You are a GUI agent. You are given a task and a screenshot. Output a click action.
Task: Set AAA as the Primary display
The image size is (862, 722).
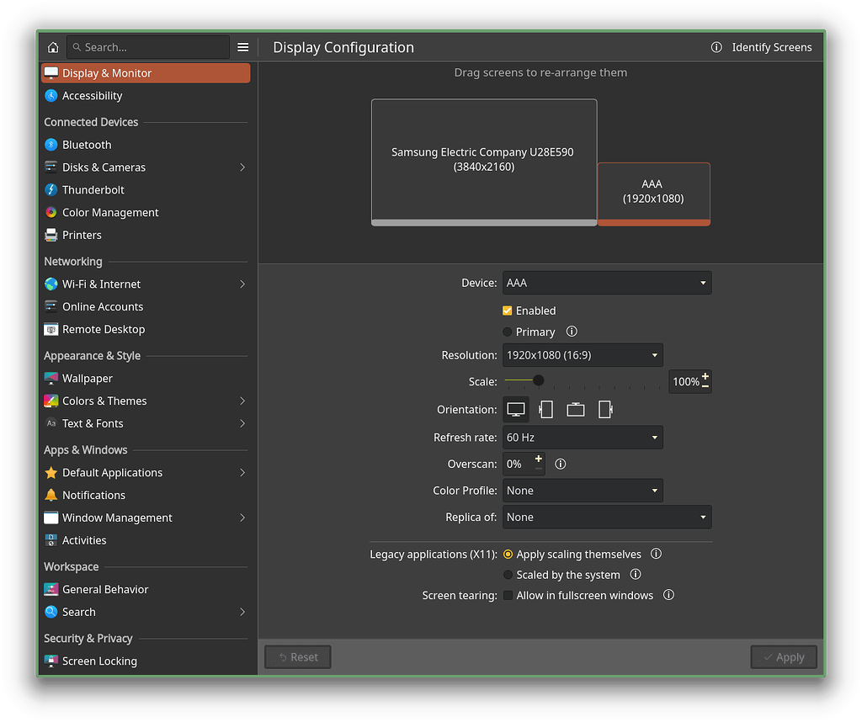coord(507,332)
